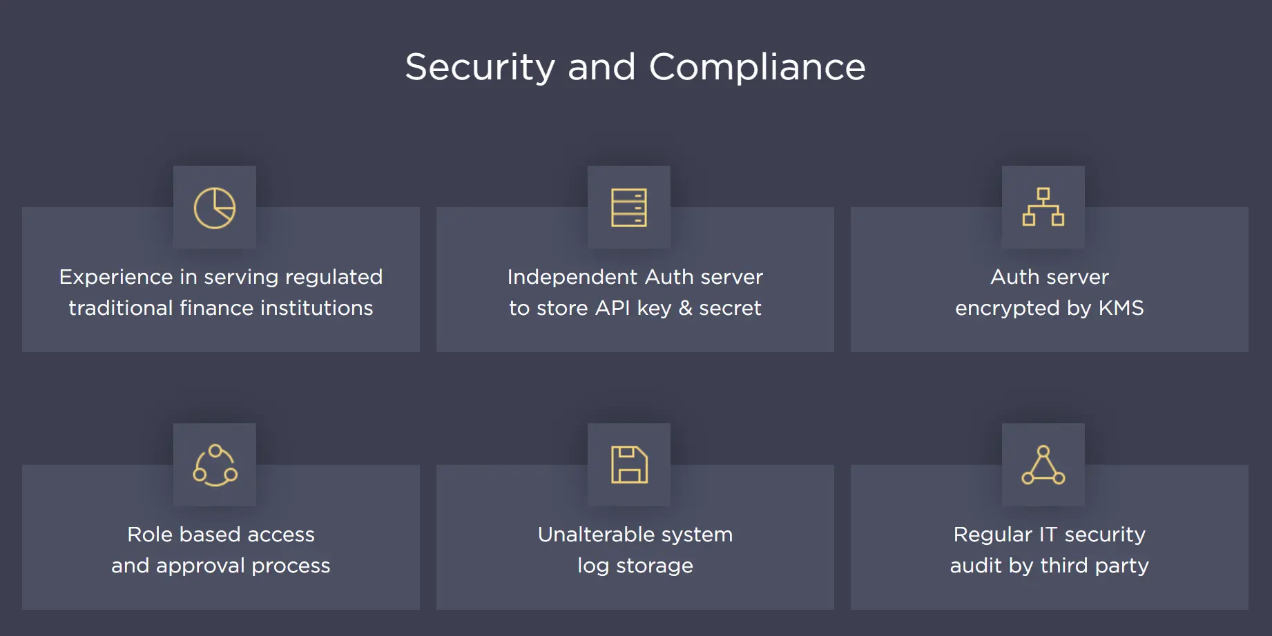The height and width of the screenshot is (636, 1272).
Task: Click 'and approval process' text line
Action: pos(221,566)
